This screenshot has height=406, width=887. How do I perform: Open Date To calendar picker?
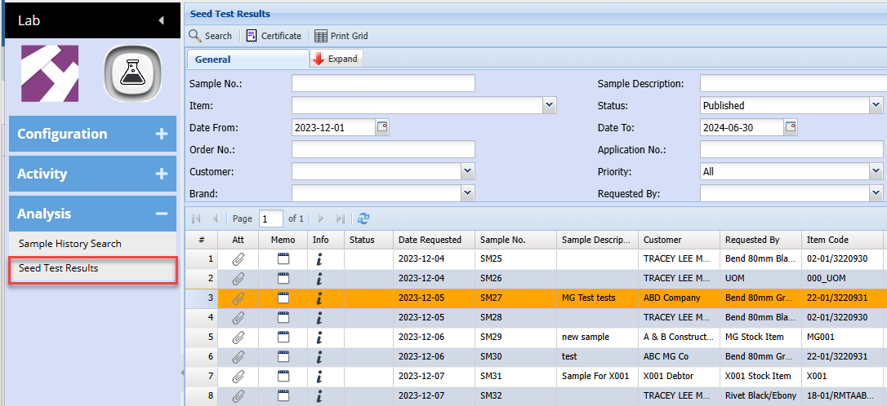[790, 127]
